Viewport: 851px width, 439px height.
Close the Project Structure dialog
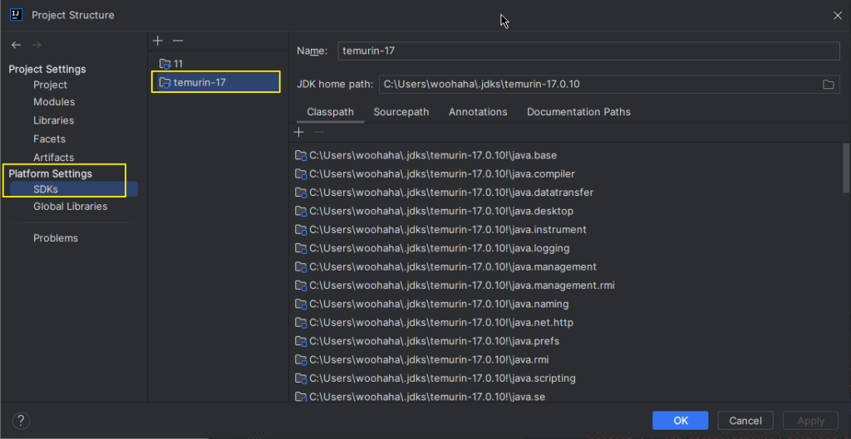pos(838,16)
